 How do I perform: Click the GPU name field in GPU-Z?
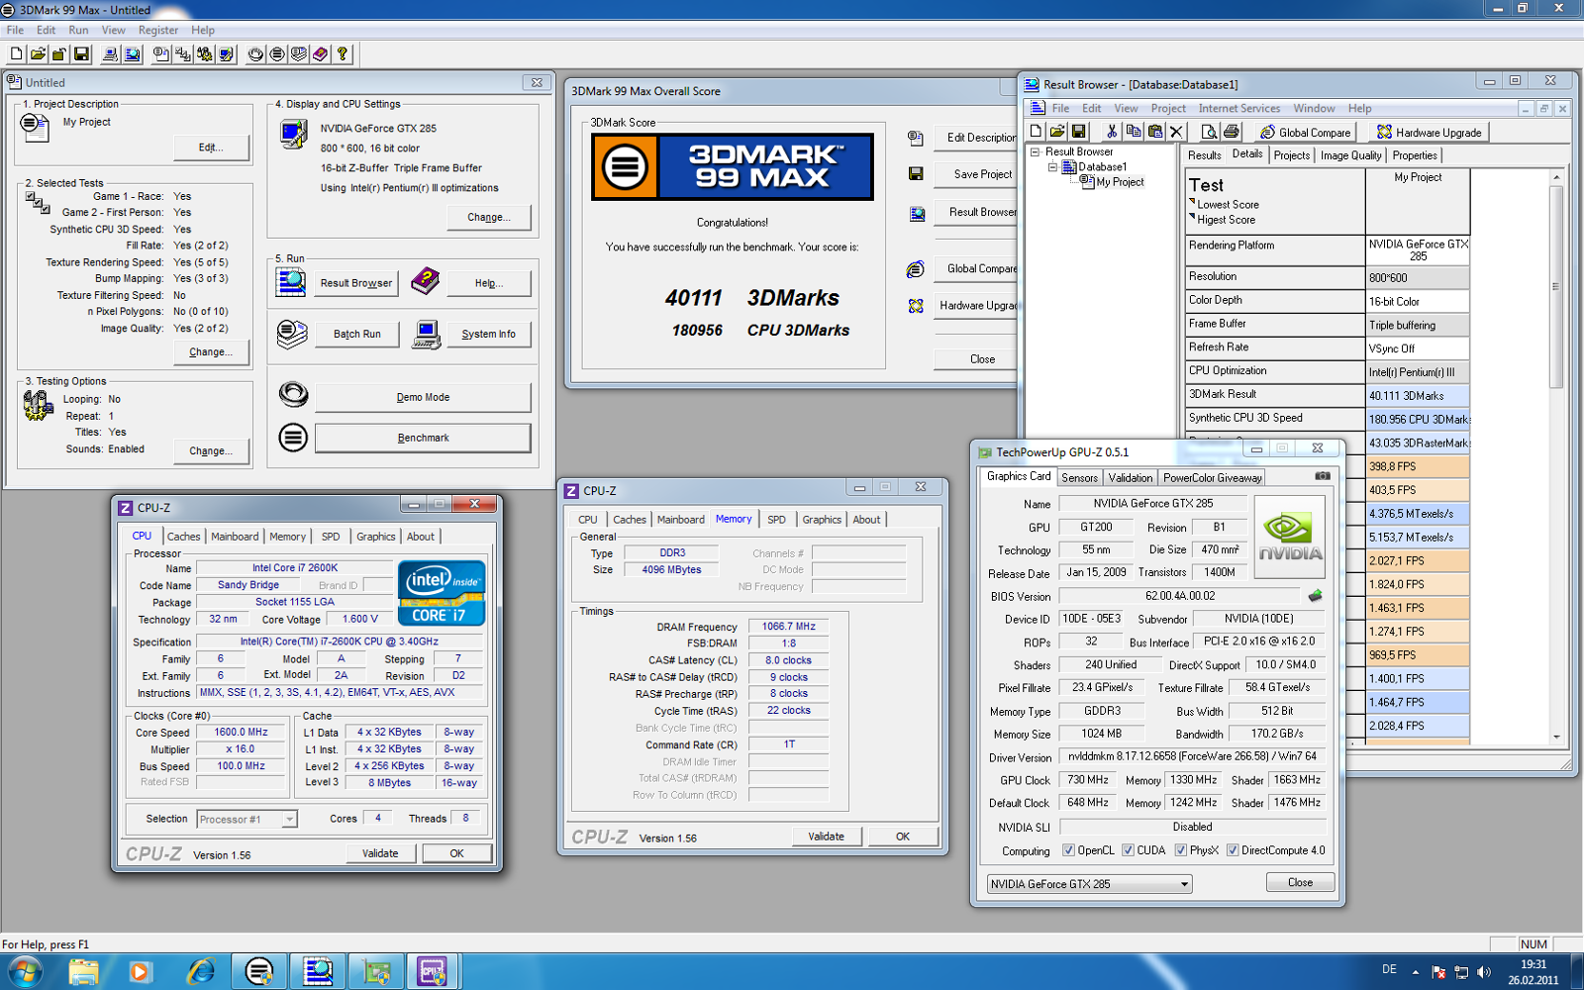1151,504
